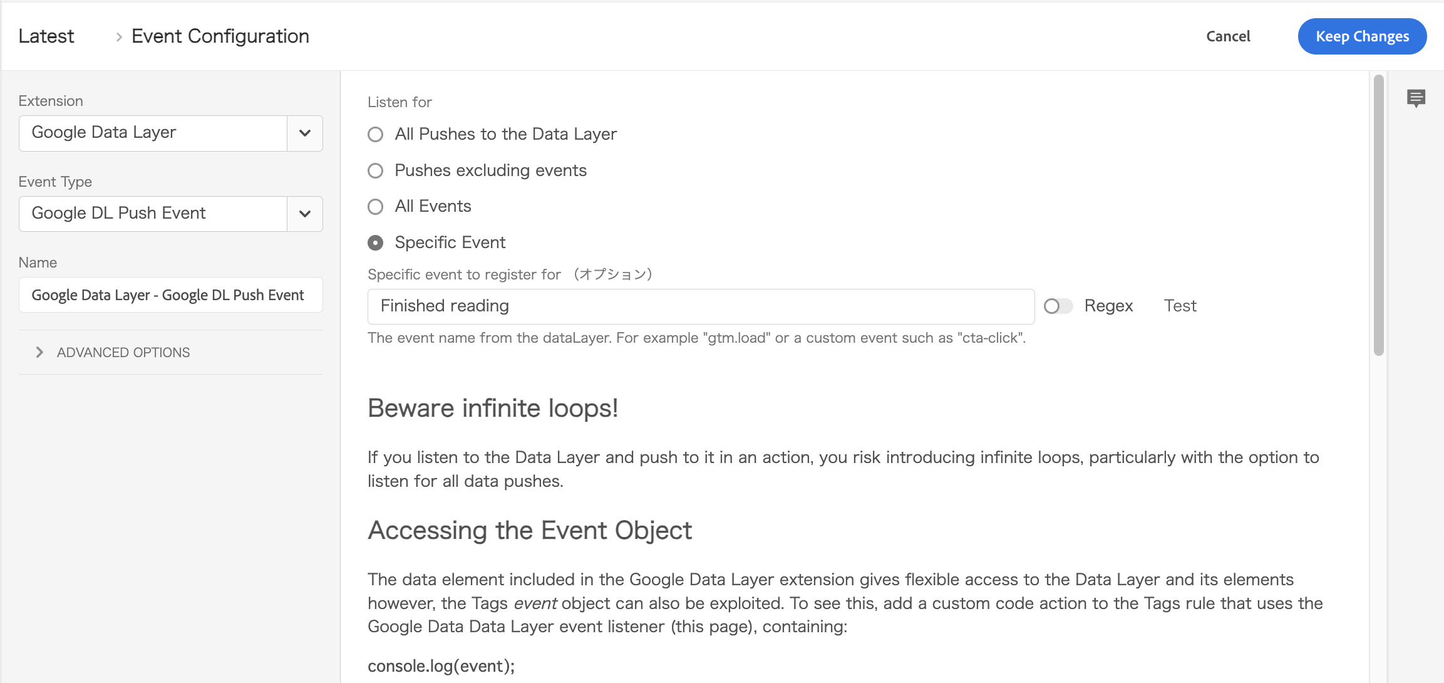Select the Google Data Layer extension box

point(153,133)
